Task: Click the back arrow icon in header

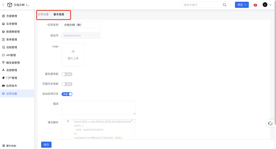Action: click(3, 5)
